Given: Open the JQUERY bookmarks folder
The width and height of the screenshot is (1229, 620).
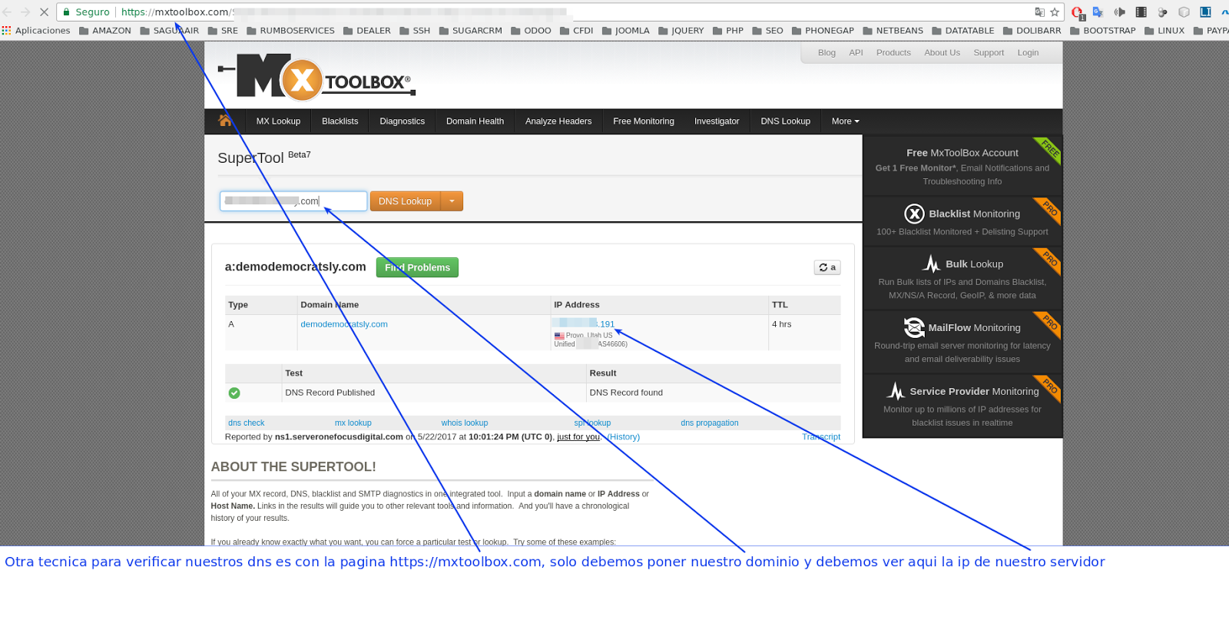Looking at the screenshot, I should 681,31.
